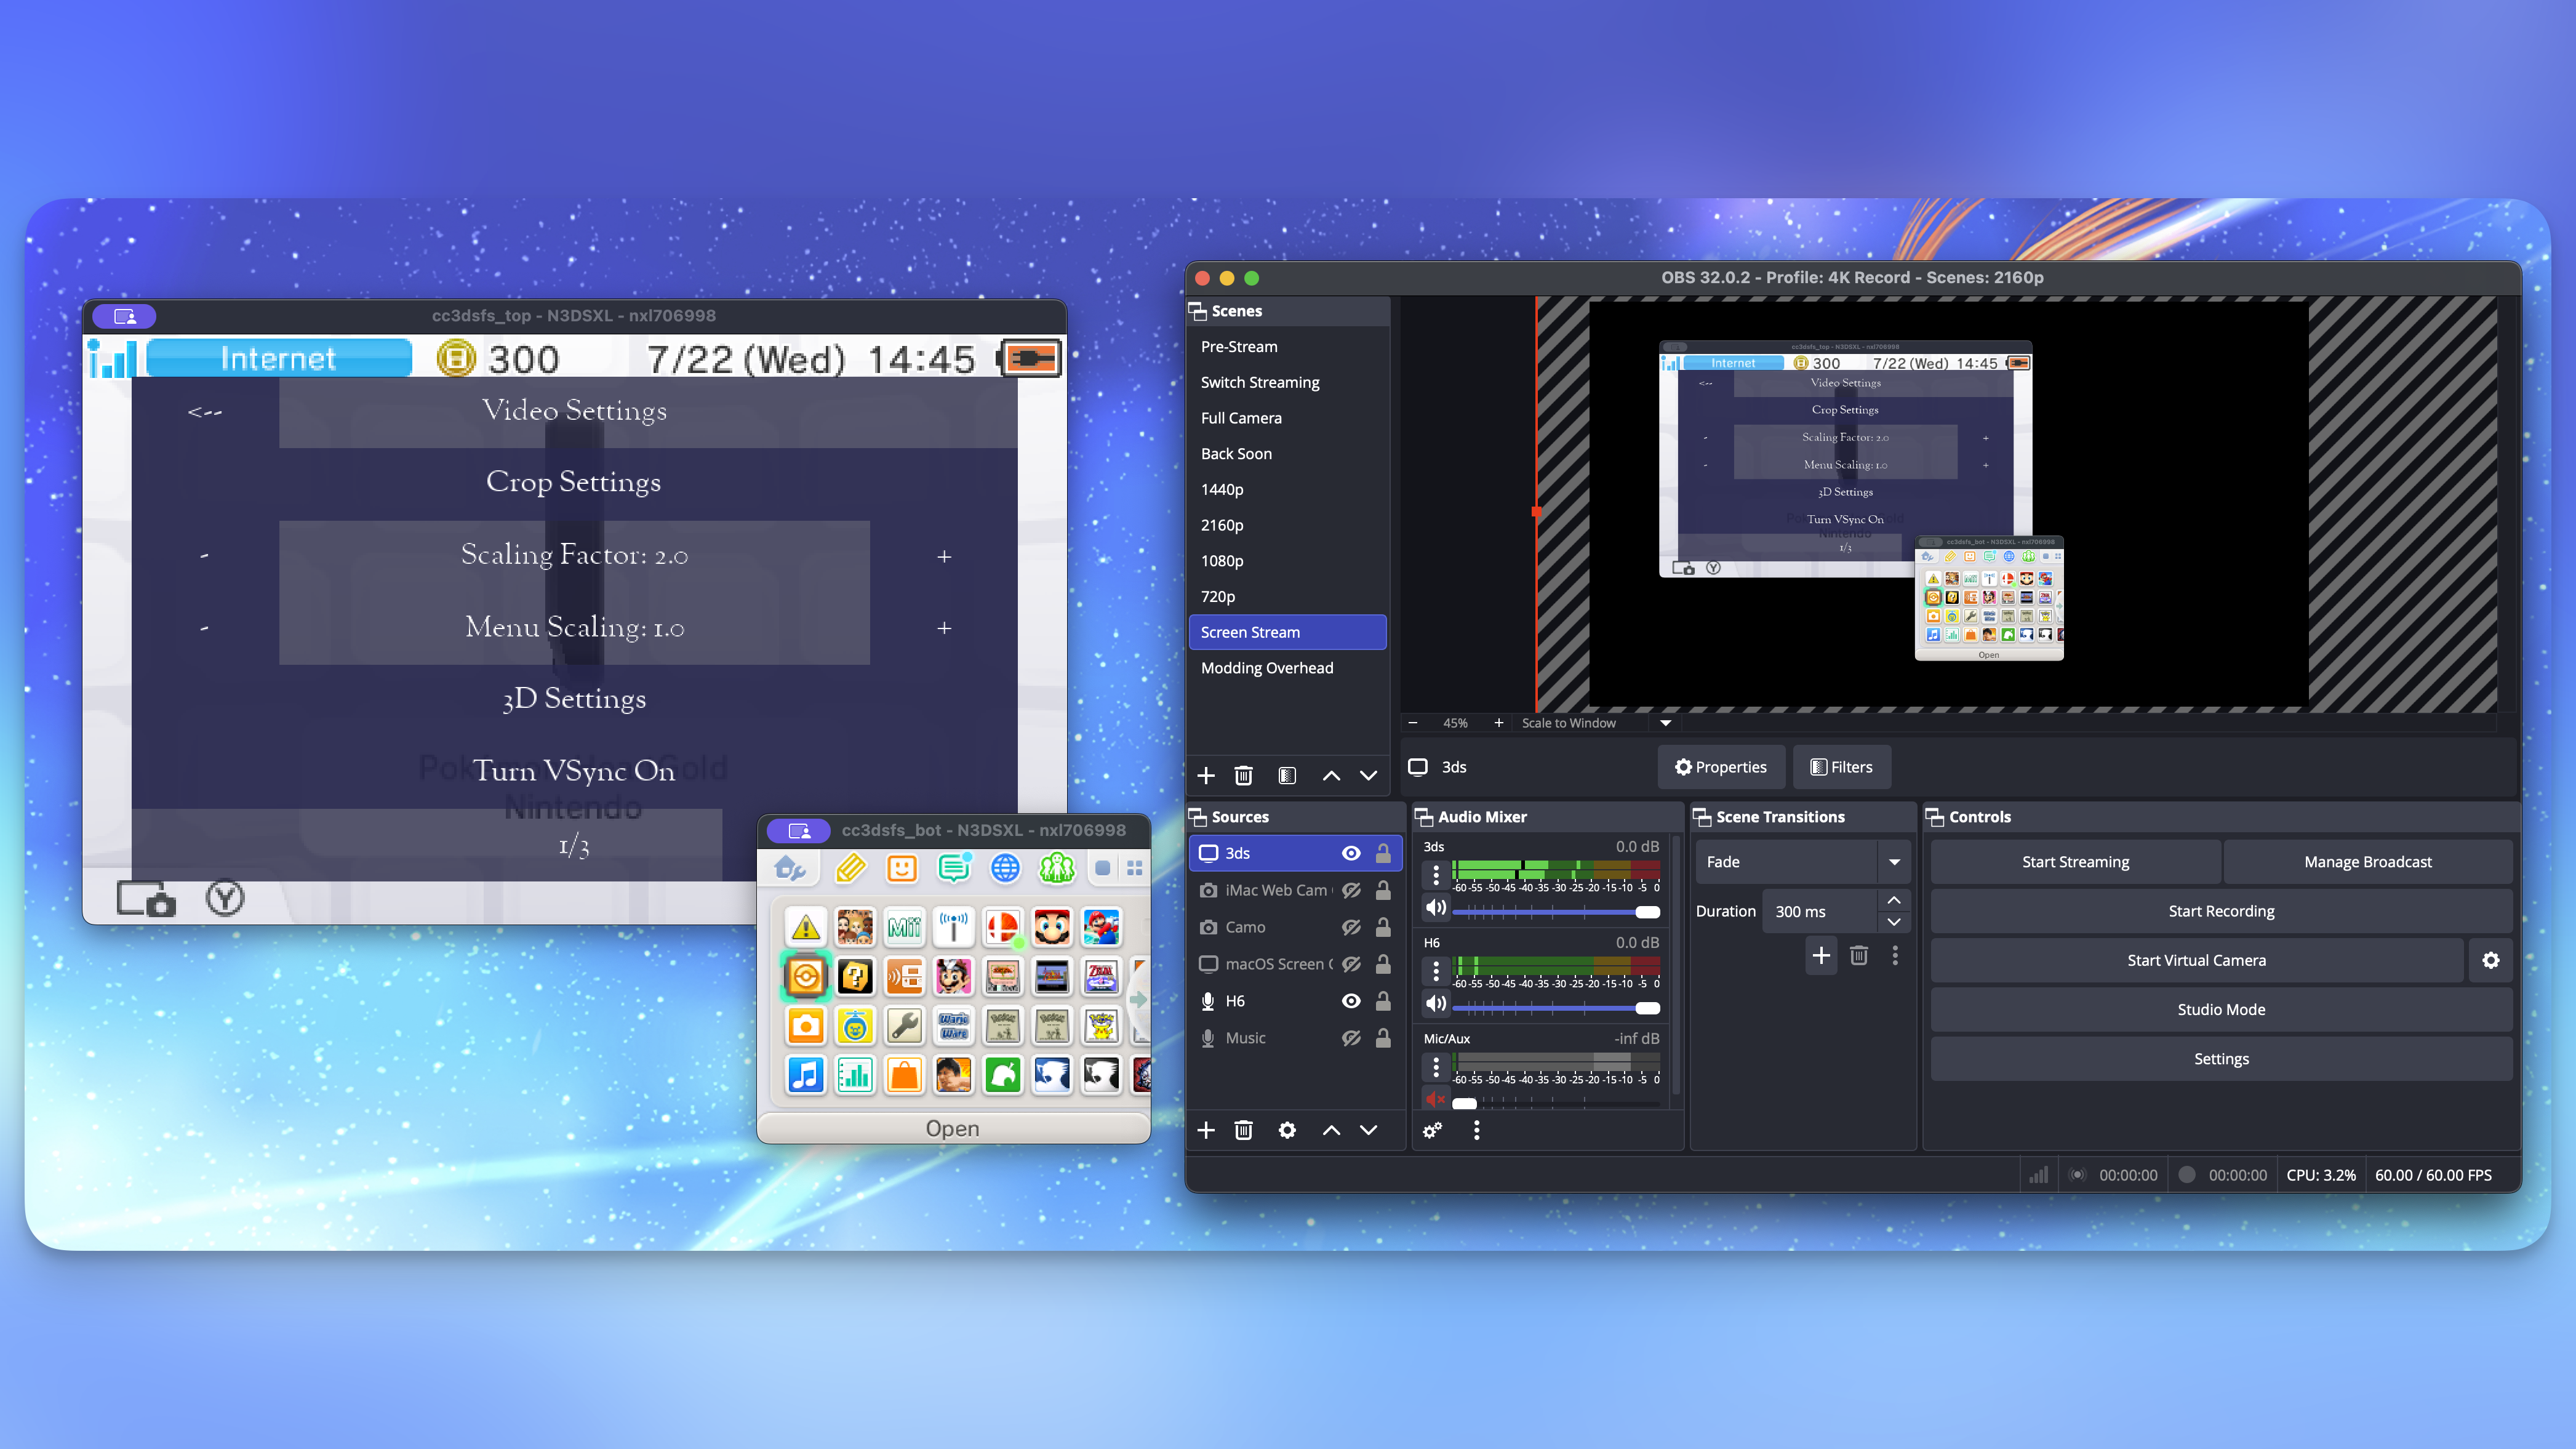
Task: Add a new scene in Scenes panel
Action: (x=1206, y=776)
